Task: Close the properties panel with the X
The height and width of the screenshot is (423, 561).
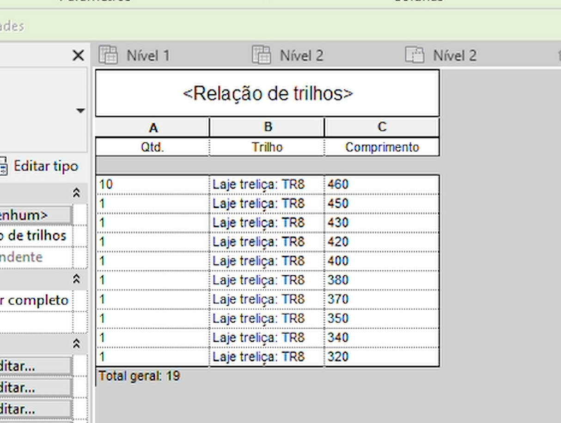Action: 79,56
